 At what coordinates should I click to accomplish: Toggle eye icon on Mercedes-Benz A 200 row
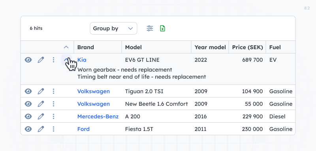[x=28, y=116]
